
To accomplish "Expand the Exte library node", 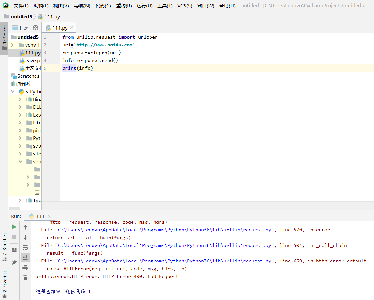I will click(x=20, y=115).
